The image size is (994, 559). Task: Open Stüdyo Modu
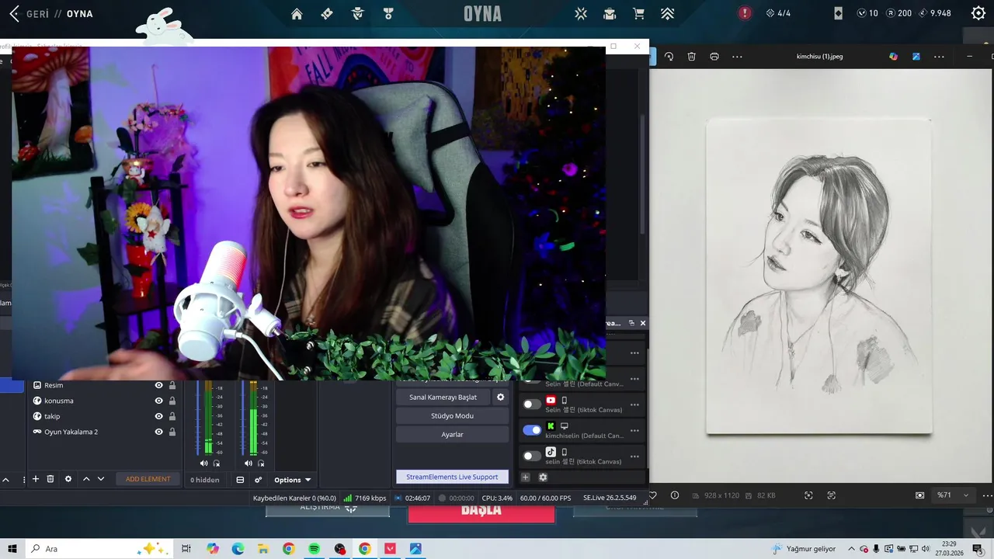point(452,415)
